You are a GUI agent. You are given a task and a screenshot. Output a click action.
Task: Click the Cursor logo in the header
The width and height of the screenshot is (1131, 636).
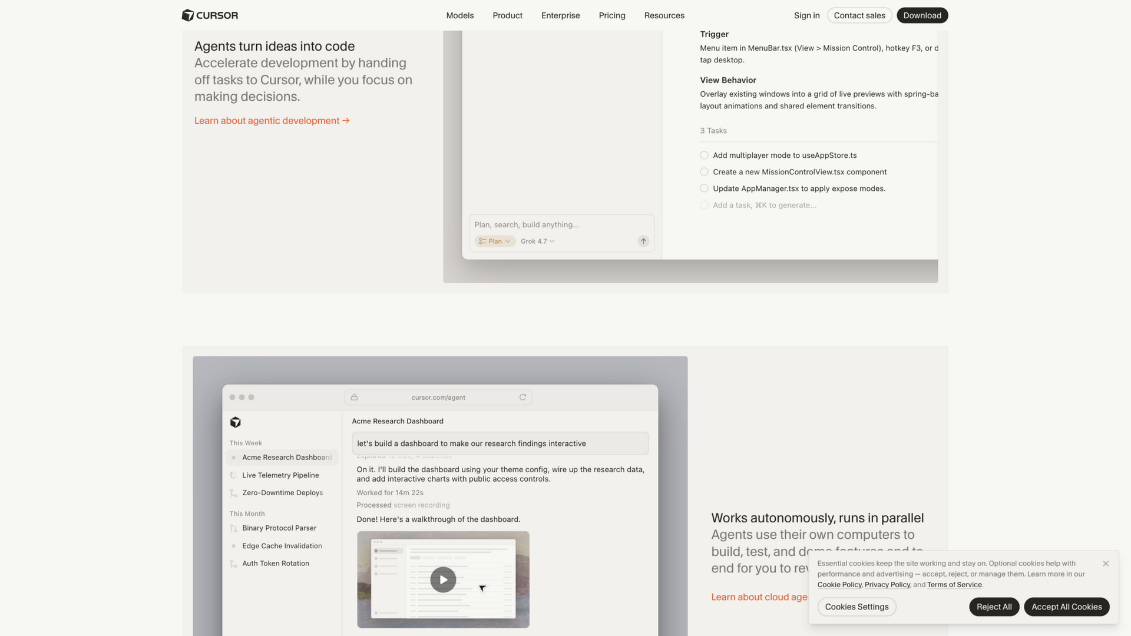tap(210, 15)
